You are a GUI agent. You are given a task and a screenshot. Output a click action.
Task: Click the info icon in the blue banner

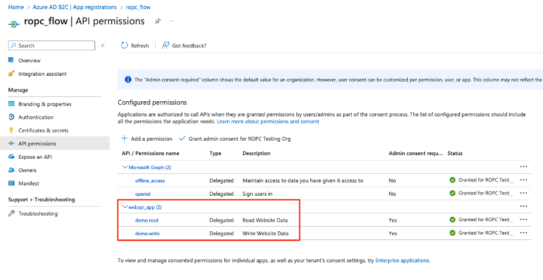128,80
